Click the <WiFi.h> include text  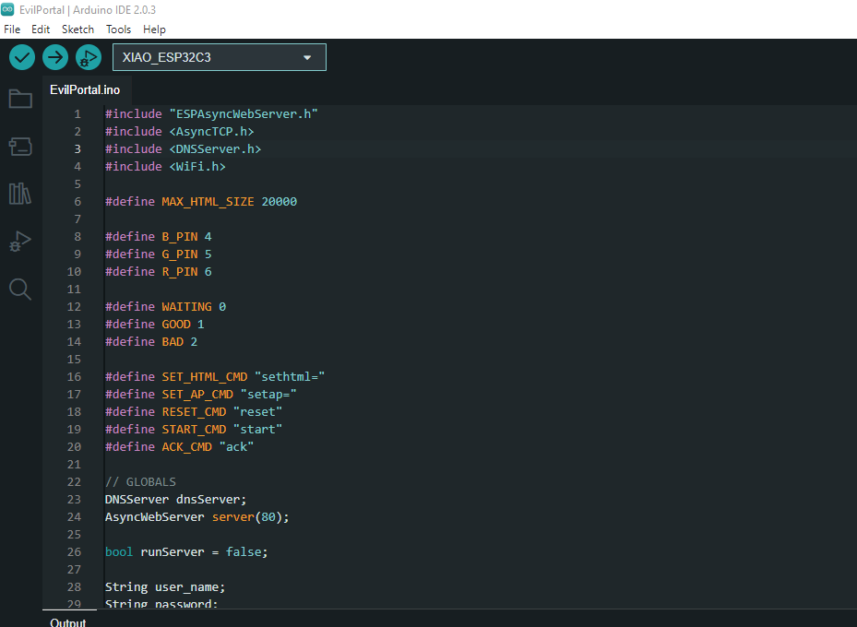pyautogui.click(x=197, y=166)
